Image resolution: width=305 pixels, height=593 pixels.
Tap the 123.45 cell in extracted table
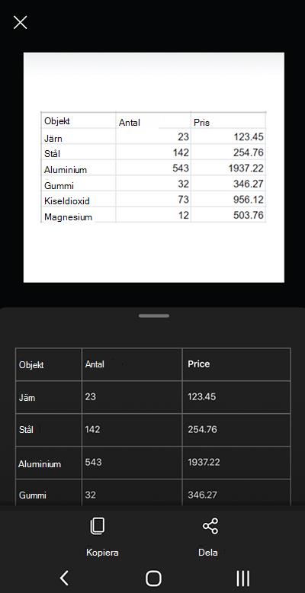236,397
